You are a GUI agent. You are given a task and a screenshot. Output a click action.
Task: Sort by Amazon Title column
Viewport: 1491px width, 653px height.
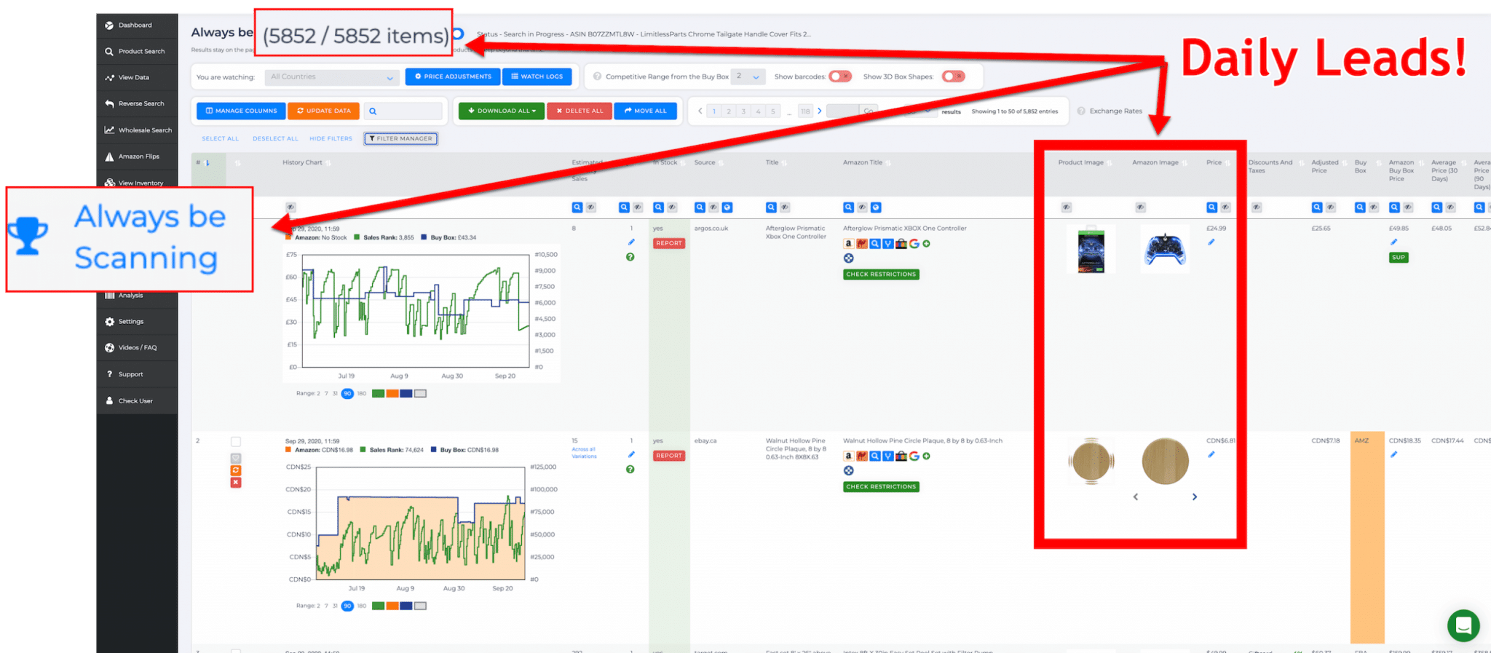888,163
